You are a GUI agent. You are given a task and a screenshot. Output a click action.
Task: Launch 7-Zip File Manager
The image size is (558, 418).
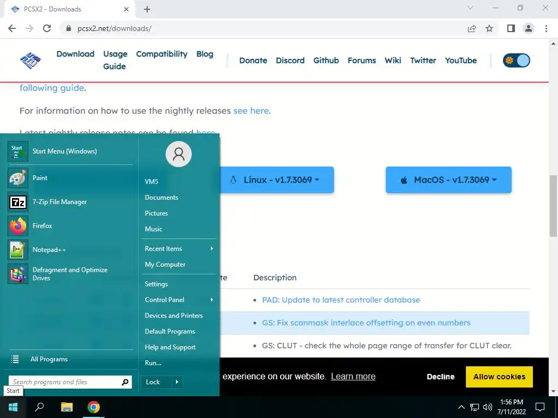(70, 202)
